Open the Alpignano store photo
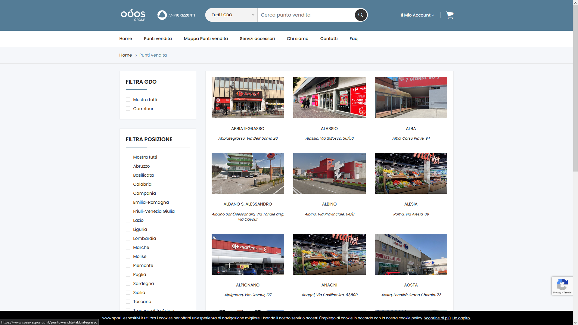The image size is (578, 325). click(x=248, y=254)
